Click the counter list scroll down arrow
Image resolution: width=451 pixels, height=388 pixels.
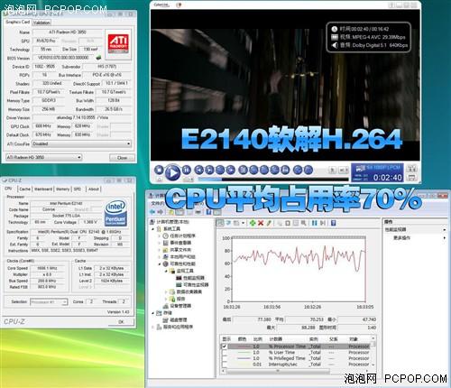pos(373,365)
